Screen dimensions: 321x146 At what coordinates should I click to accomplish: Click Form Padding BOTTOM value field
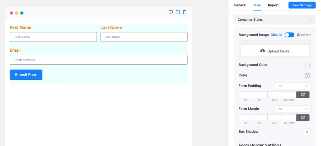pyautogui.click(x=289, y=94)
